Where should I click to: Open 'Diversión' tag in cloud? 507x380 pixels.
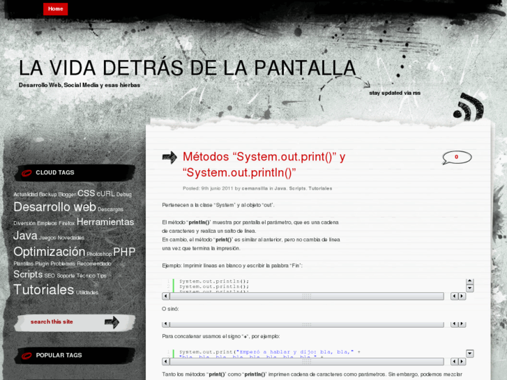(24, 223)
